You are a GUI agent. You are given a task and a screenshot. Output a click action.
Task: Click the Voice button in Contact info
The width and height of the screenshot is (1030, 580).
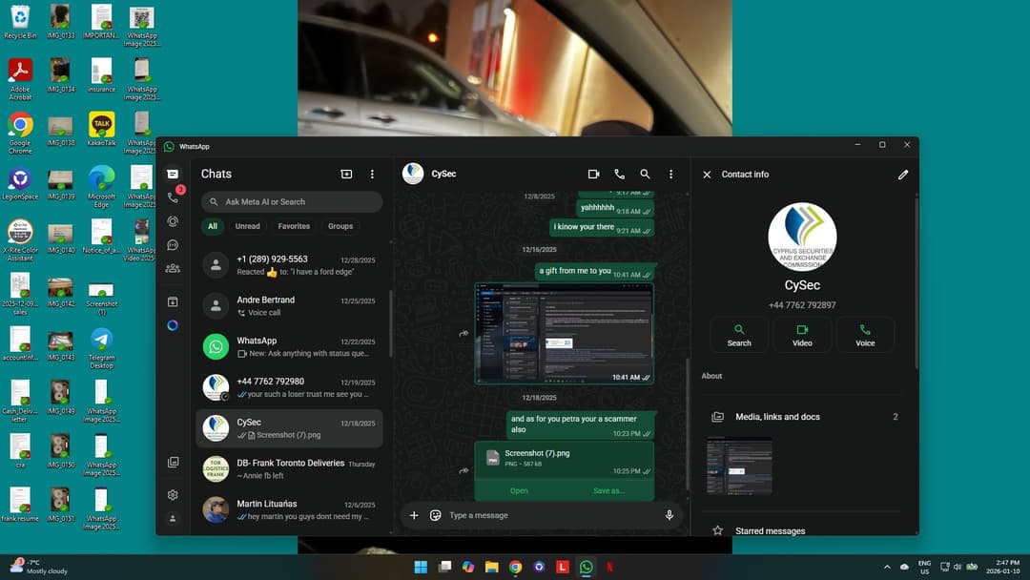(865, 334)
